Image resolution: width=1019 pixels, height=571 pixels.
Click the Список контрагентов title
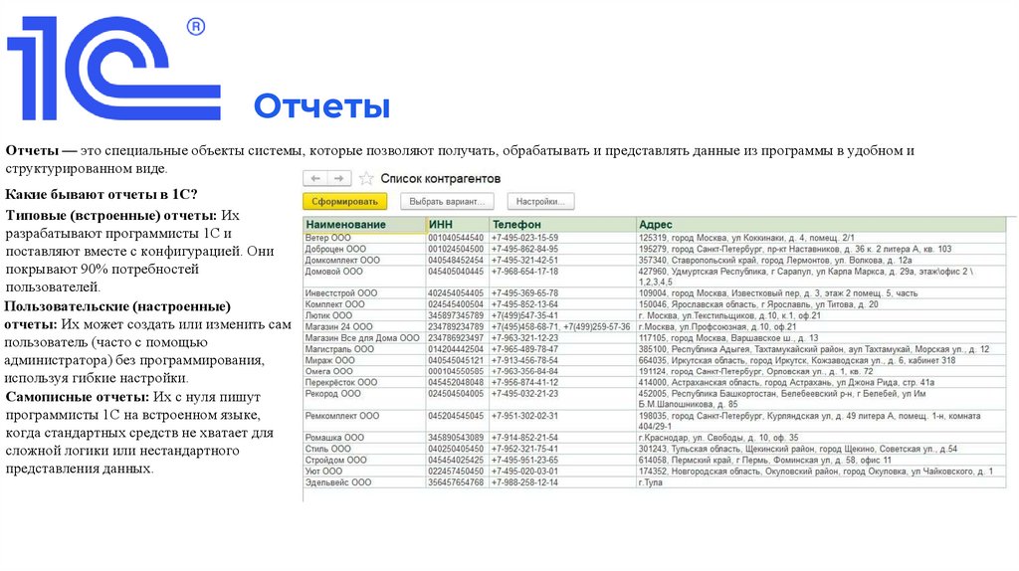441,179
